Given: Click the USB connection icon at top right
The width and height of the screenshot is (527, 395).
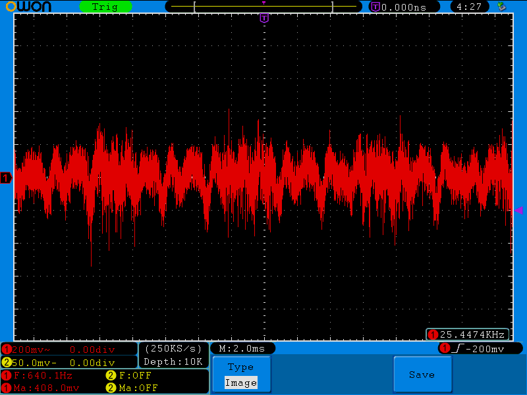Looking at the screenshot, I should (x=503, y=7).
